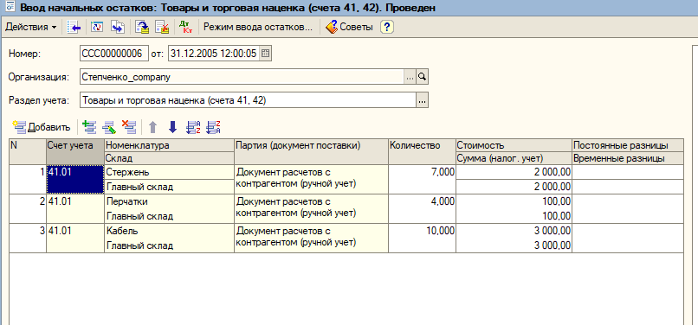Move row up with the grey up arrow
698x325 pixels.
point(152,128)
